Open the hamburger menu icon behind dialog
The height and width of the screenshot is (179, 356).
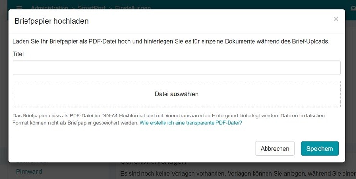(19, 7)
